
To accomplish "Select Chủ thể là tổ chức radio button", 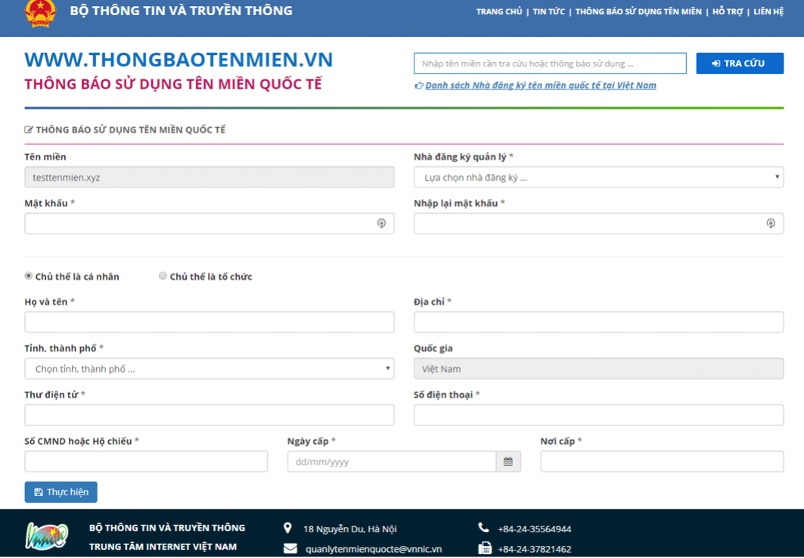I will [x=163, y=276].
